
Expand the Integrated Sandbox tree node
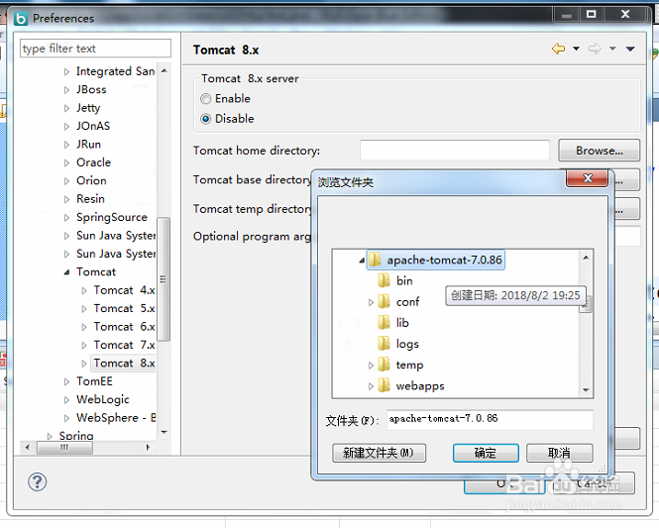pyautogui.click(x=66, y=72)
